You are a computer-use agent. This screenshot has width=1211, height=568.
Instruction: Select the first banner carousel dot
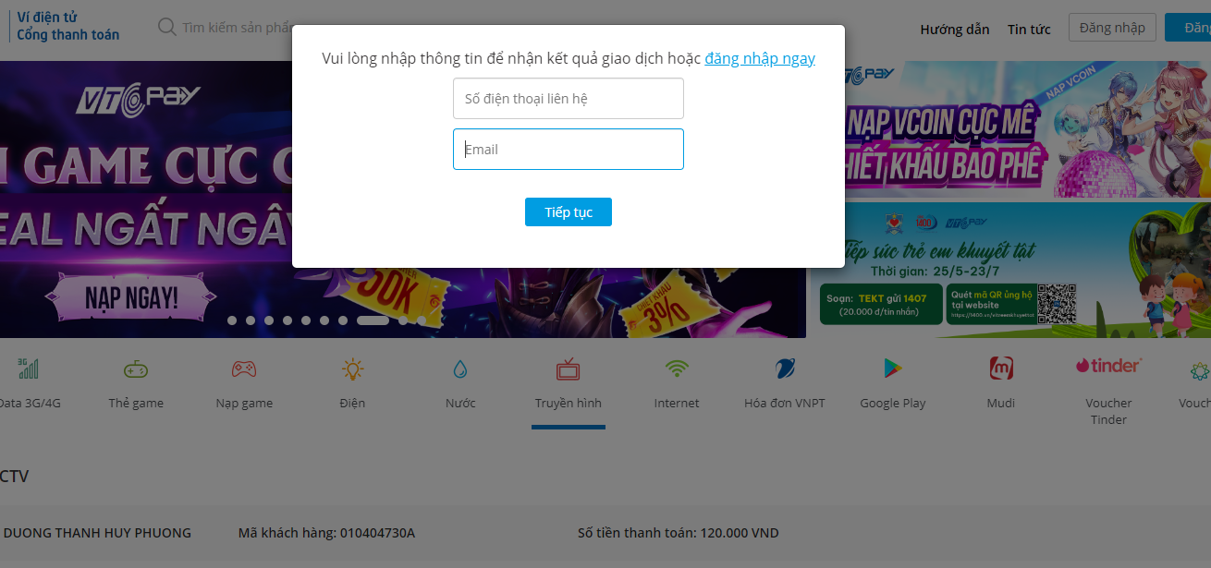click(x=232, y=320)
